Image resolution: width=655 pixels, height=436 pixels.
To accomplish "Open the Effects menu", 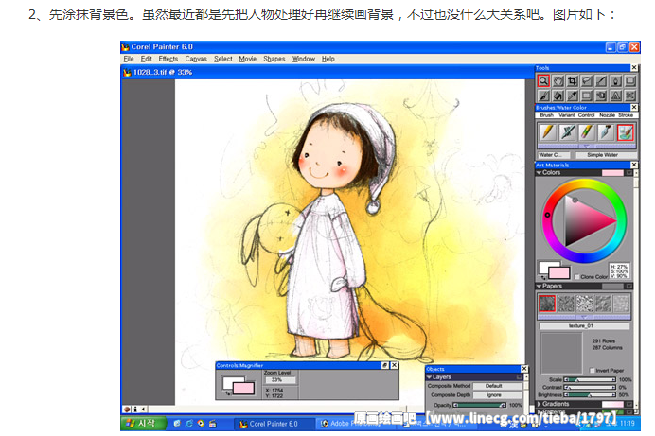I will [x=168, y=59].
